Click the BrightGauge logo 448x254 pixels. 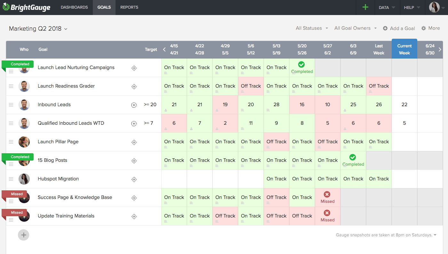point(27,7)
